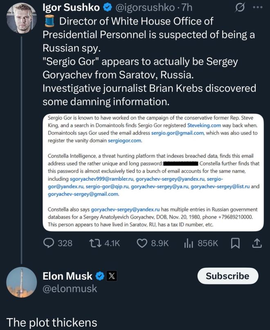Click Elon Musk's blue verified checkmark
Screen dimensions: 270x330
click(100, 276)
